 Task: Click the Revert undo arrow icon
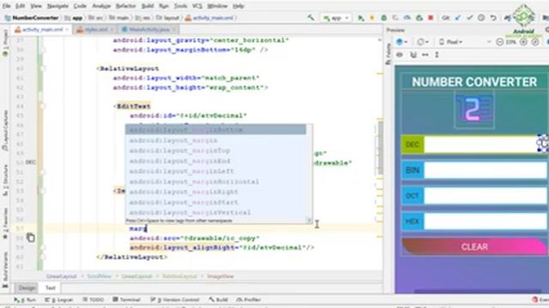click(x=493, y=18)
